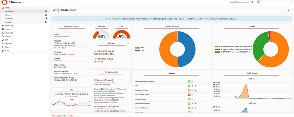This screenshot has width=294, height=117.
Task: Focus the search input field in header
Action: 276,2
